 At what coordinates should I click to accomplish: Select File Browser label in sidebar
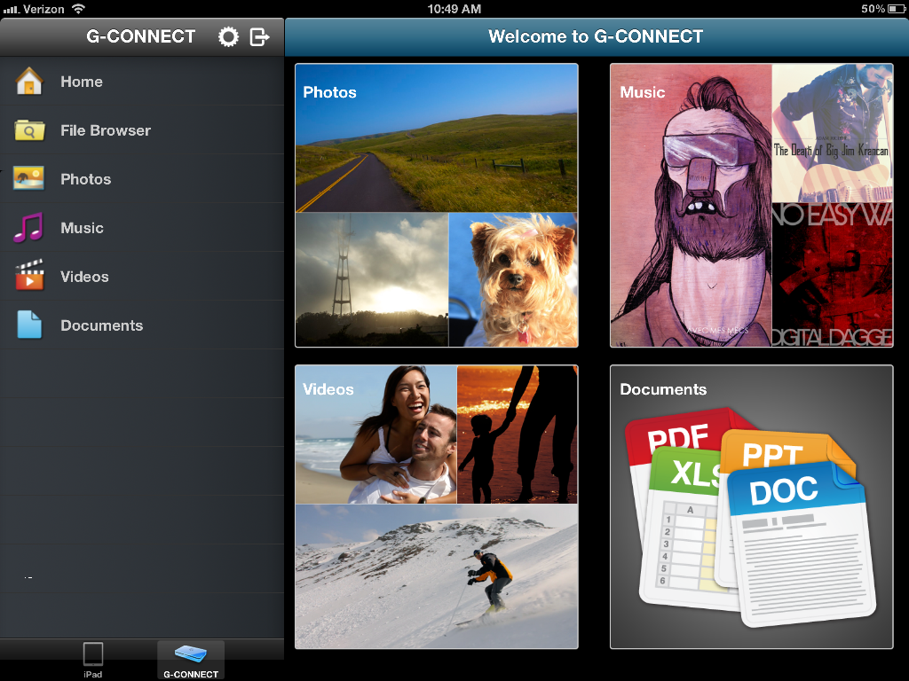106,130
